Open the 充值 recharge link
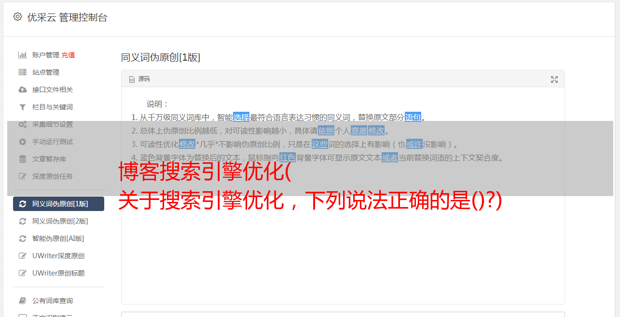 (68, 55)
